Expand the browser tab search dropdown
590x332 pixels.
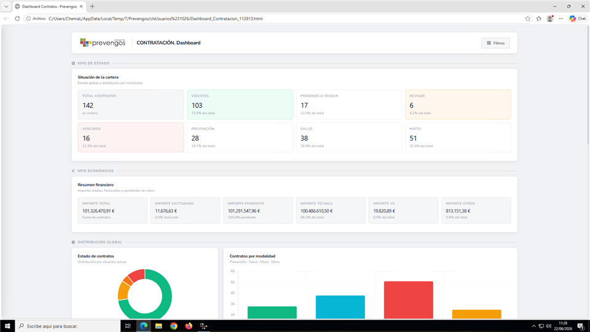click(6, 6)
